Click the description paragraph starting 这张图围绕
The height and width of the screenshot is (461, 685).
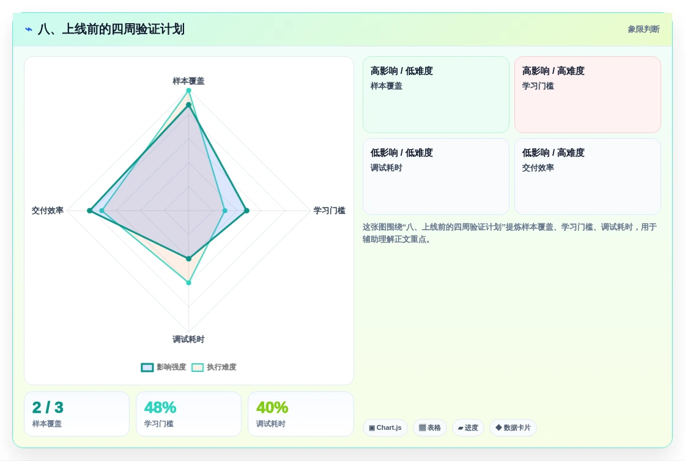[509, 233]
